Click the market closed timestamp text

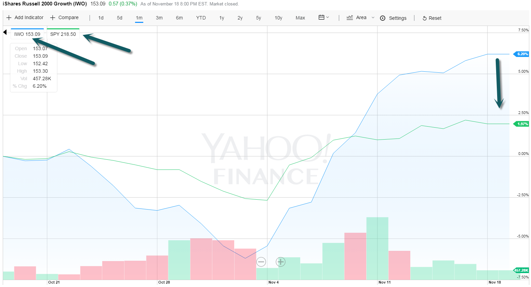pyautogui.click(x=189, y=4)
